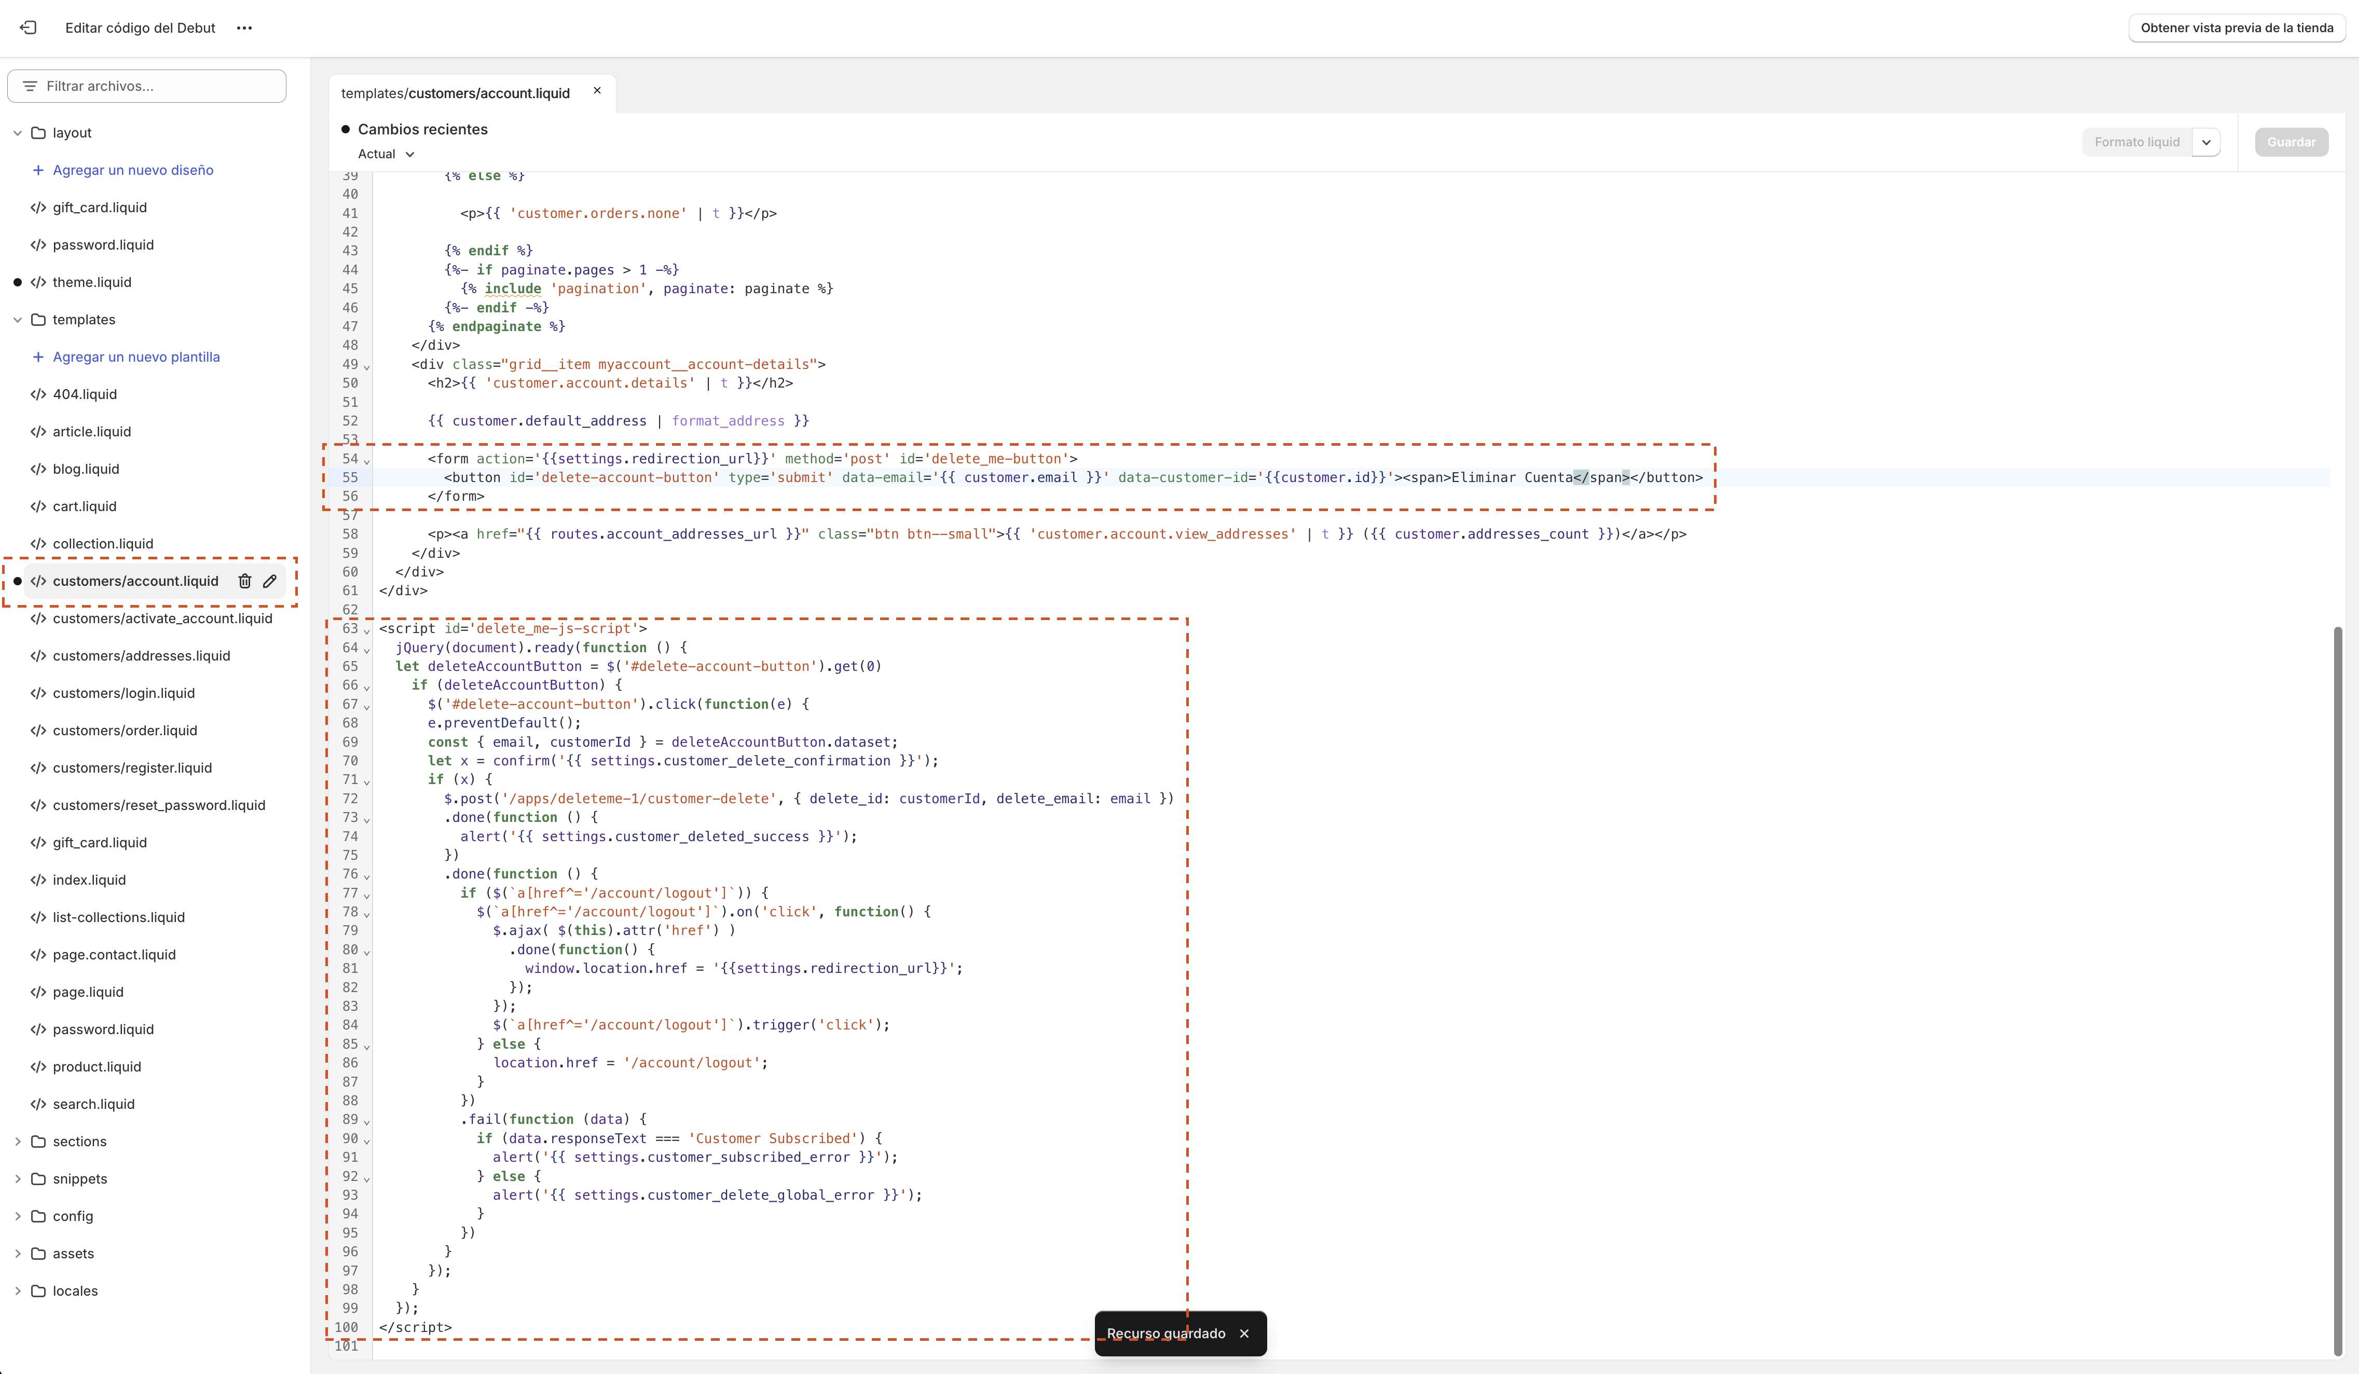Image resolution: width=2359 pixels, height=1374 pixels.
Task: Click the plus icon for nuevo diseño
Action: pyautogui.click(x=38, y=170)
